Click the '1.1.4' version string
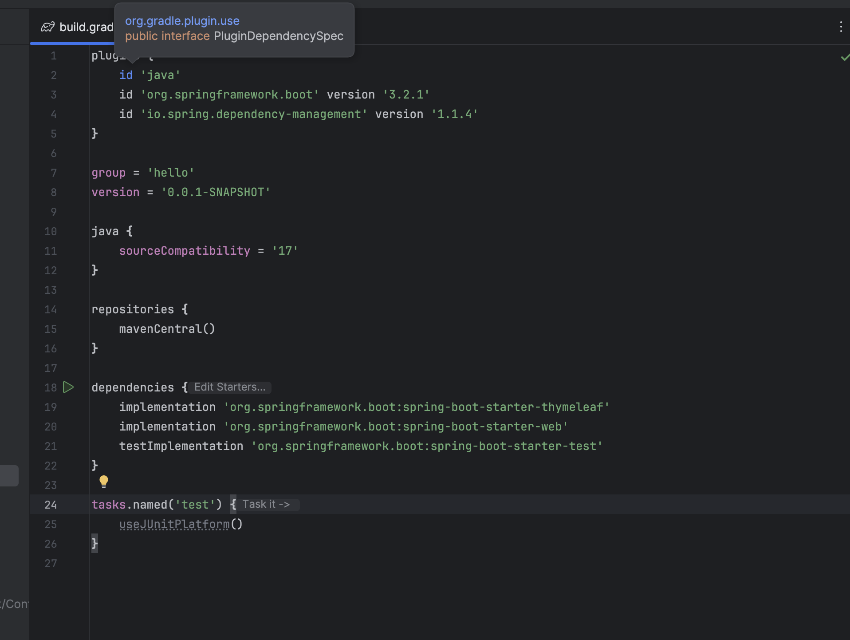The height and width of the screenshot is (640, 850). [x=455, y=114]
